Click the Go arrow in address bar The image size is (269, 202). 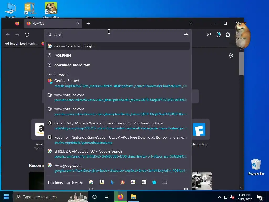click(x=186, y=35)
